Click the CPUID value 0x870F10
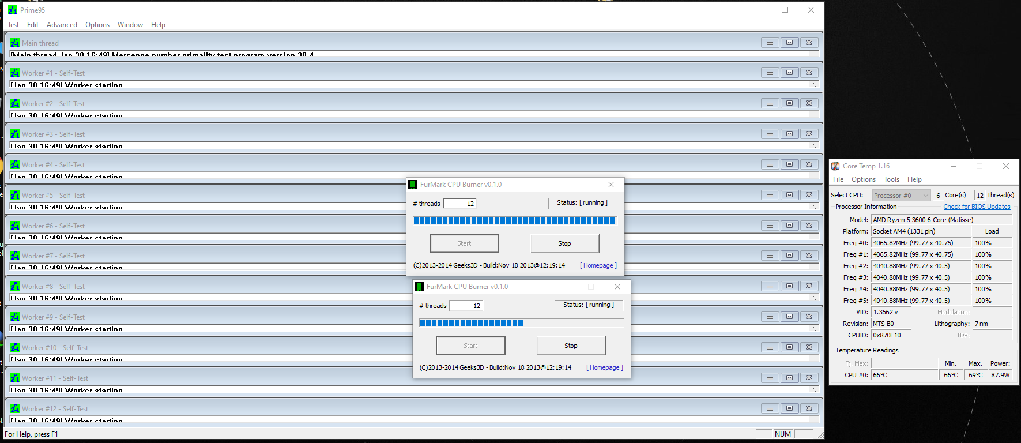The image size is (1021, 443). [x=891, y=335]
